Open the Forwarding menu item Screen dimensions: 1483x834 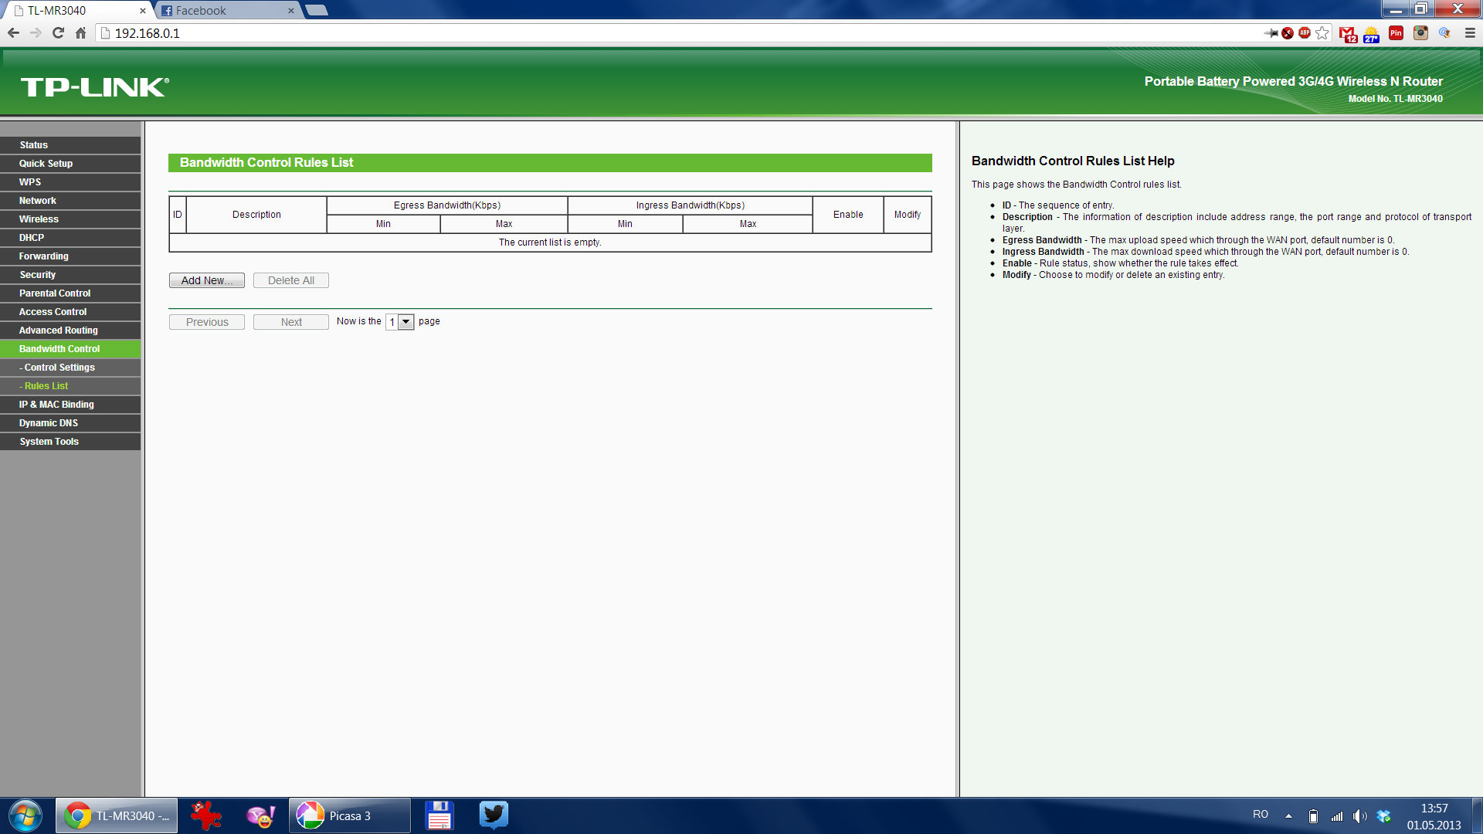point(70,256)
